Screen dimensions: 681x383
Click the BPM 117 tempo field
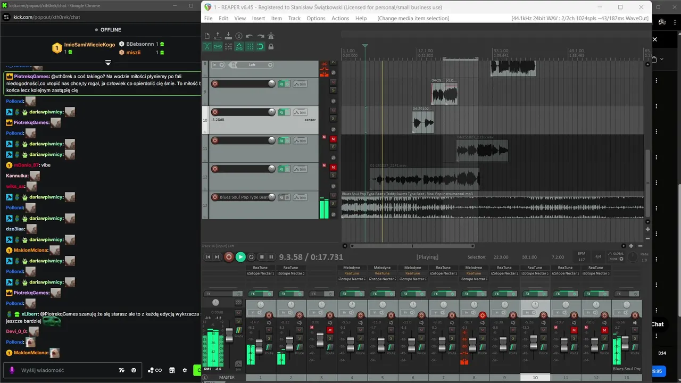[582, 257]
